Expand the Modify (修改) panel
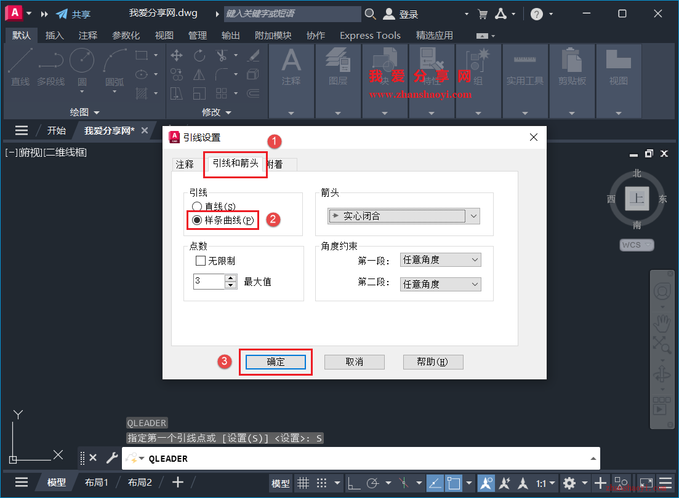Viewport: 679px width, 498px height. [217, 112]
